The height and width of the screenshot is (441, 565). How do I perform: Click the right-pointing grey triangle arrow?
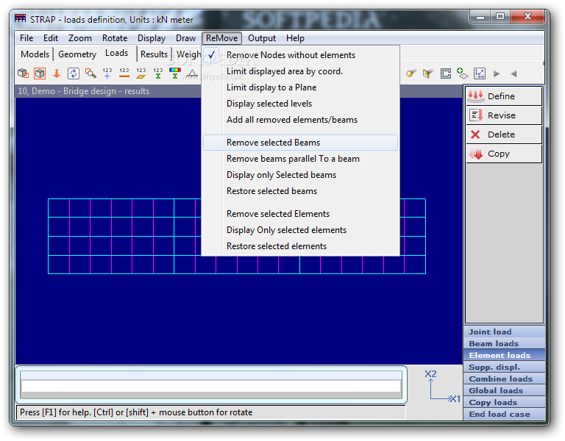497,73
